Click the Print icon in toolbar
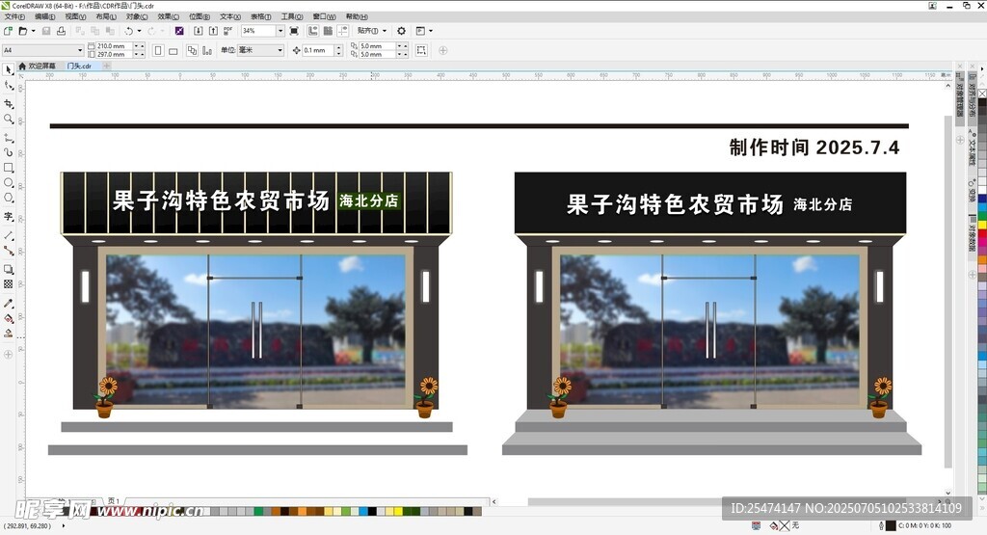This screenshot has width=987, height=535. 61,31
